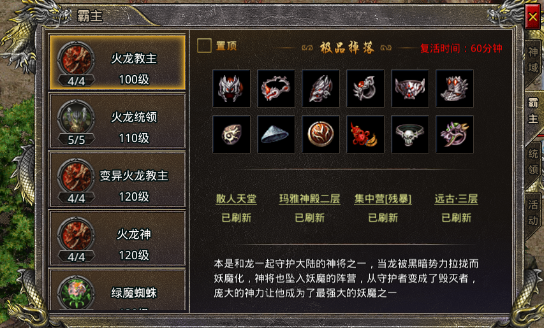Screen dimensions: 544x328
Task: Select the round bronze medal item icon
Action: click(321, 134)
